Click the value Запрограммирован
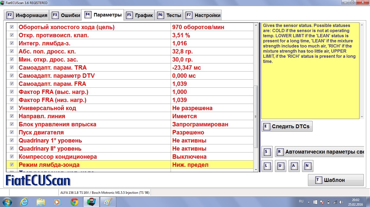This screenshot has width=370, height=207. (x=200, y=124)
